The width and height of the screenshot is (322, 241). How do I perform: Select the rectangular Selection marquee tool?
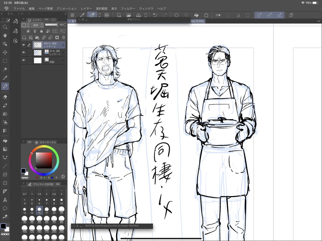pyautogui.click(x=5, y=61)
